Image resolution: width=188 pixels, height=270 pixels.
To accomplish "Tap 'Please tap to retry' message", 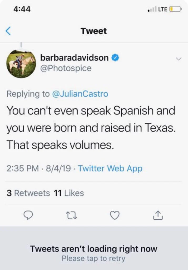I will point(93,258).
